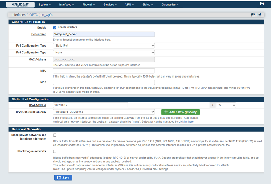The image size is (271, 184).
Task: Click the Save button
Action: [63, 178]
